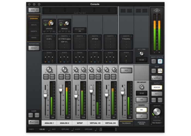Click the ANALOG 1 pan knob
The image size is (191, 136).
(x=49, y=70)
